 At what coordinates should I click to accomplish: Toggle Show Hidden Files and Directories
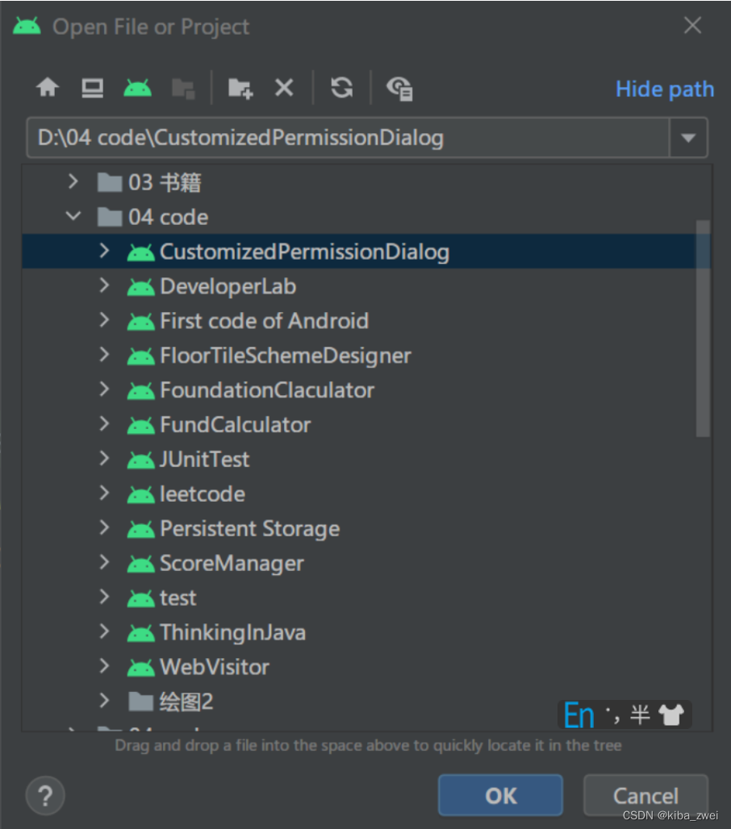point(399,88)
